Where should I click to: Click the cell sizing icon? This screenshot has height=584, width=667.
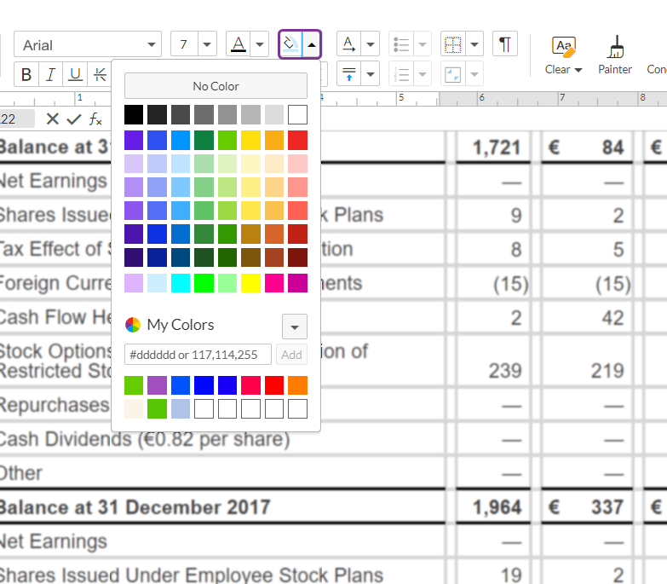coord(453,74)
